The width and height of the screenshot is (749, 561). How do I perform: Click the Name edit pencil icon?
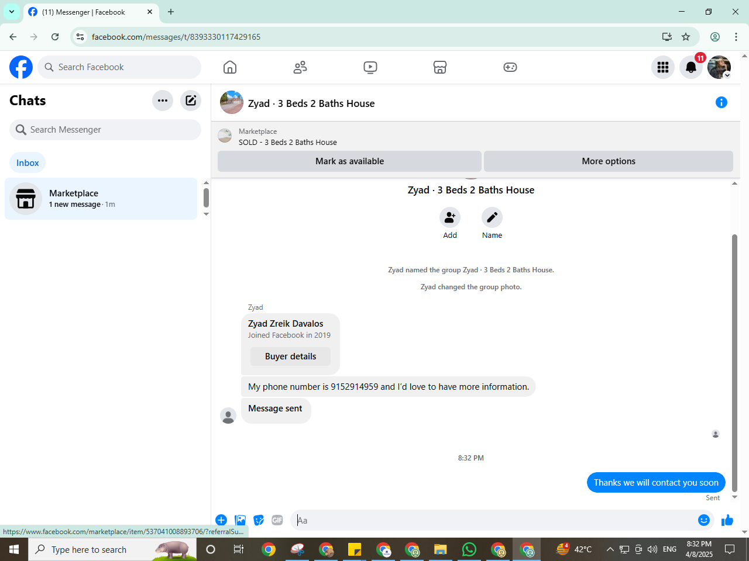coord(492,217)
